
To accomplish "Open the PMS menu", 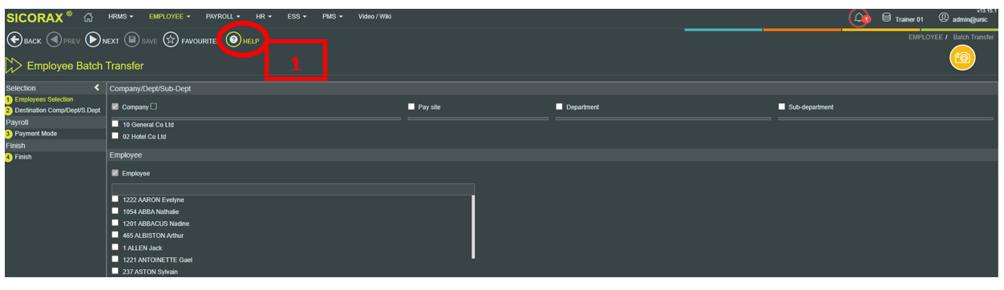I will click(x=332, y=16).
